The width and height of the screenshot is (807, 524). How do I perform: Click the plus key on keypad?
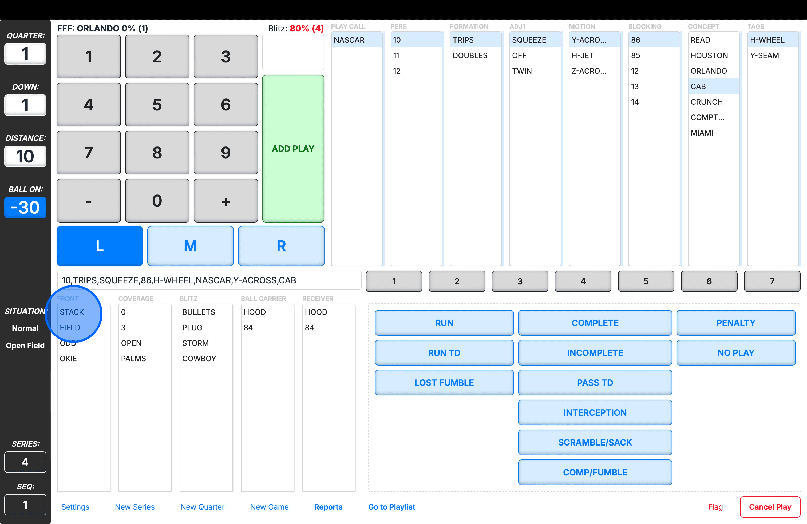tap(226, 201)
